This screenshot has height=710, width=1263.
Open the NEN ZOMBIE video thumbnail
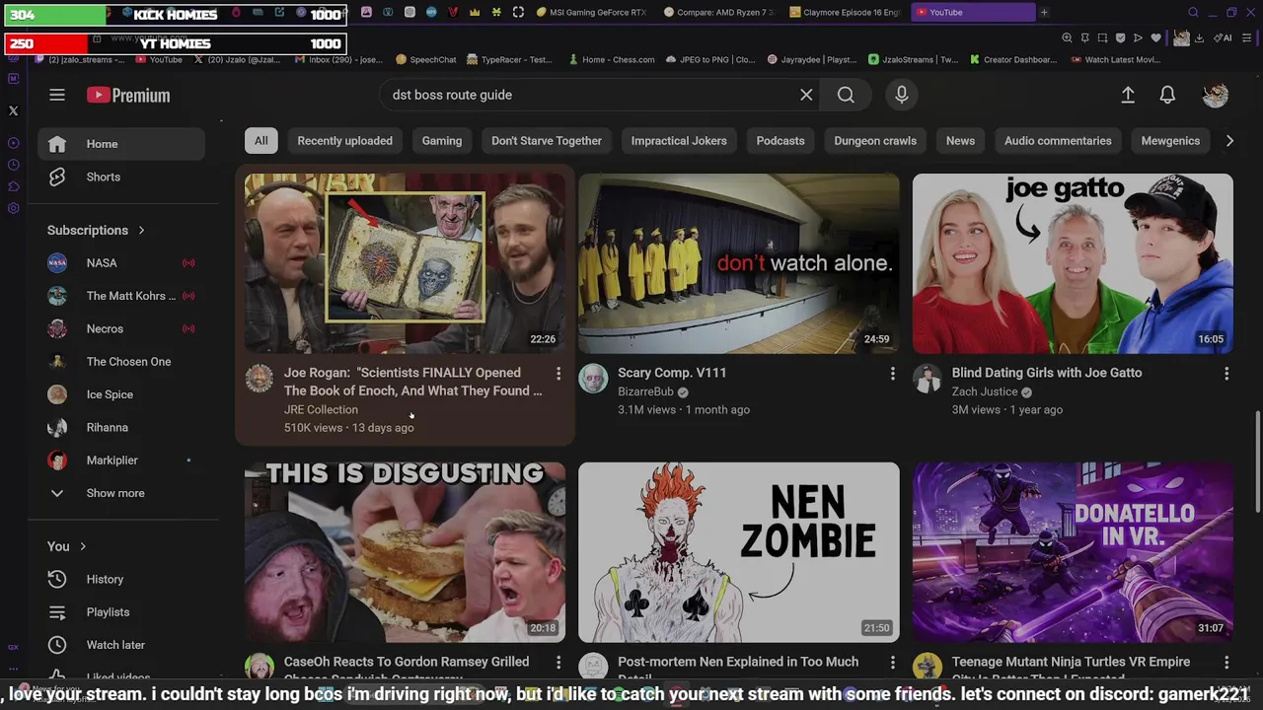[x=739, y=552]
